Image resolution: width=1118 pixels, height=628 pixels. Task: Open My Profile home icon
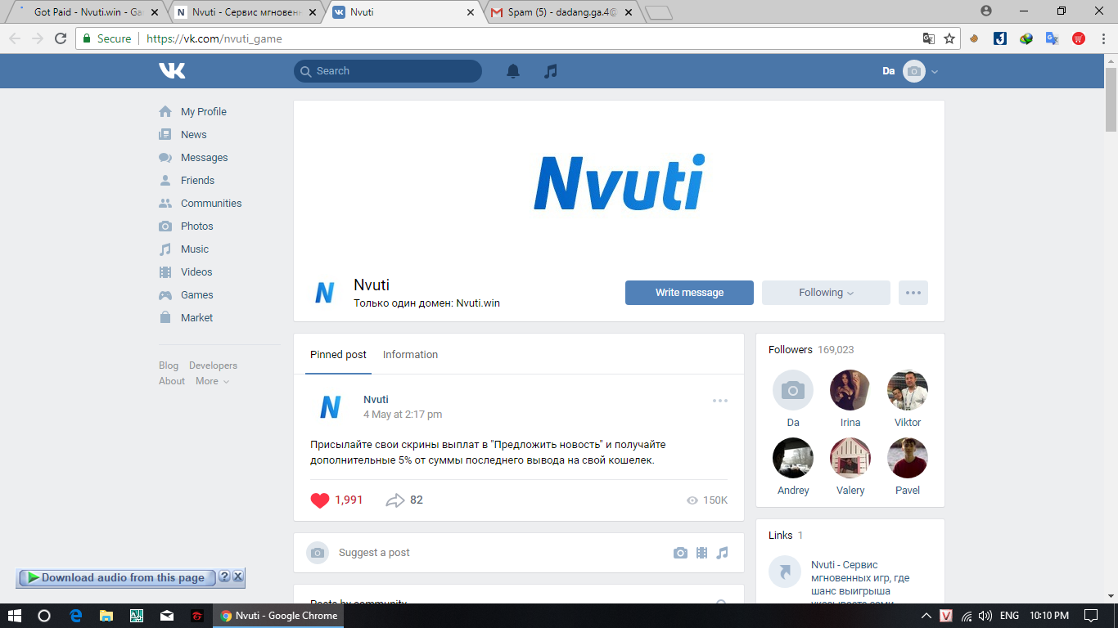[165, 111]
